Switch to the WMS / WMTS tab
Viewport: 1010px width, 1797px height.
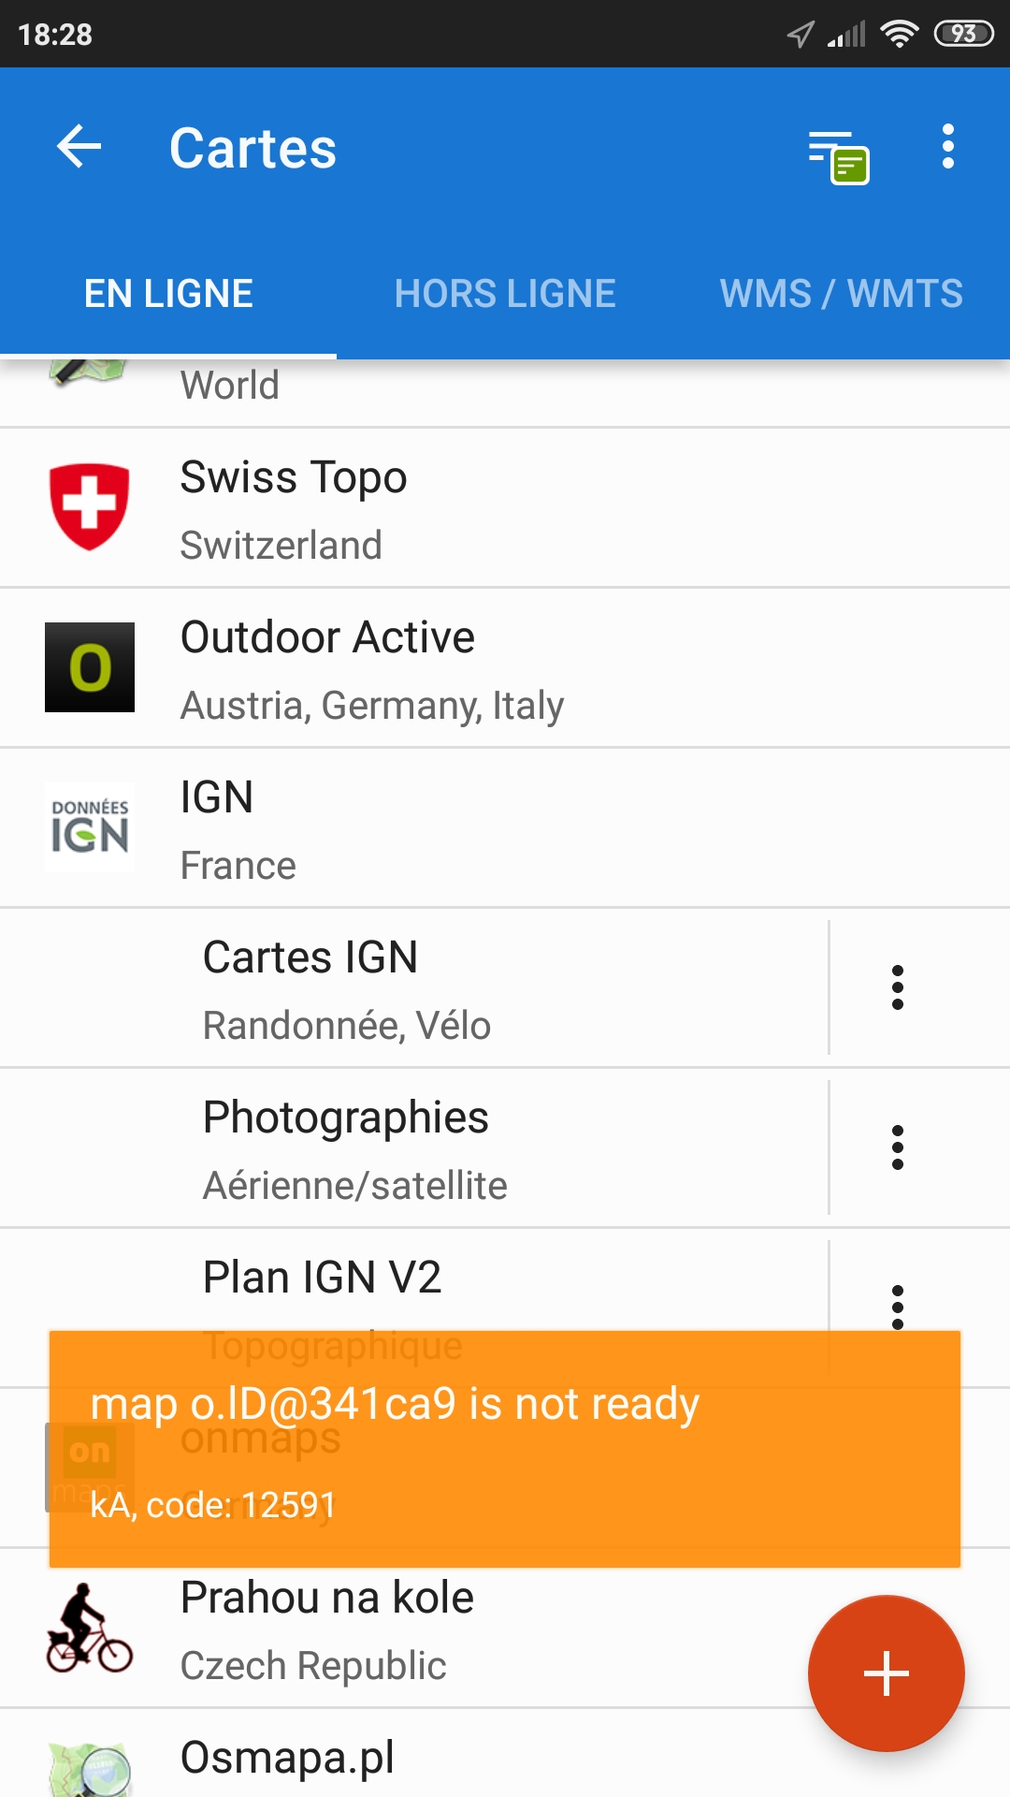click(841, 294)
